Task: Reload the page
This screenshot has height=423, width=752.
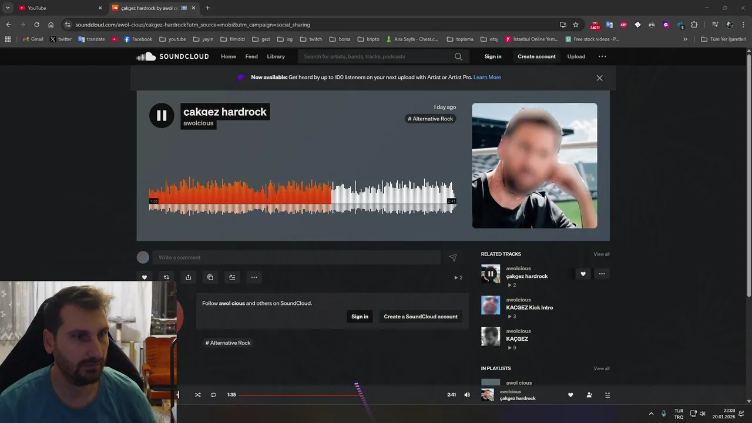Action: click(x=36, y=25)
